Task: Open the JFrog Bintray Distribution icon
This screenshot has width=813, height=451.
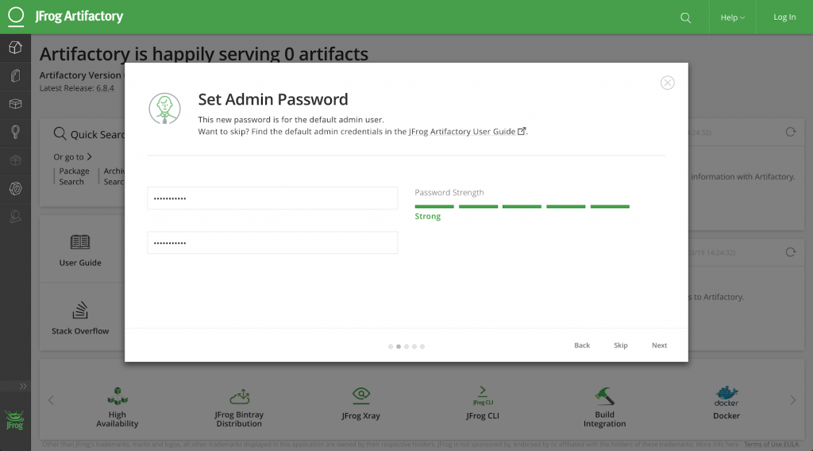Action: tap(239, 395)
